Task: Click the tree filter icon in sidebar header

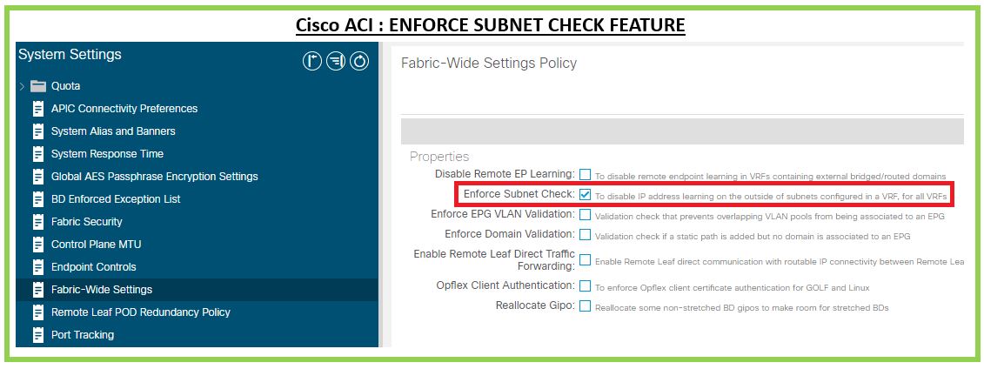Action: tap(336, 61)
